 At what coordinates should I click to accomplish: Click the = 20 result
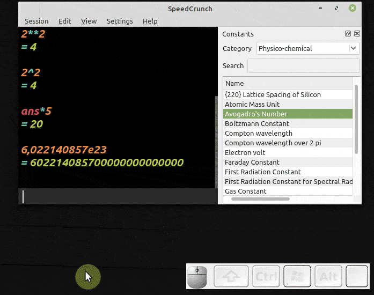pyautogui.click(x=32, y=124)
